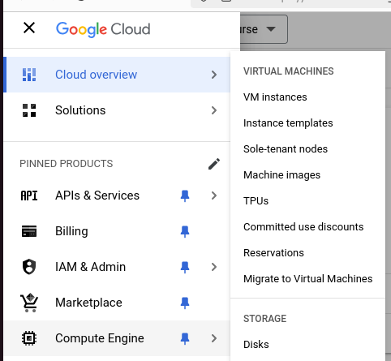The height and width of the screenshot is (361, 391).
Task: Click the Cloud overview dashboard icon
Action: [x=29, y=75]
